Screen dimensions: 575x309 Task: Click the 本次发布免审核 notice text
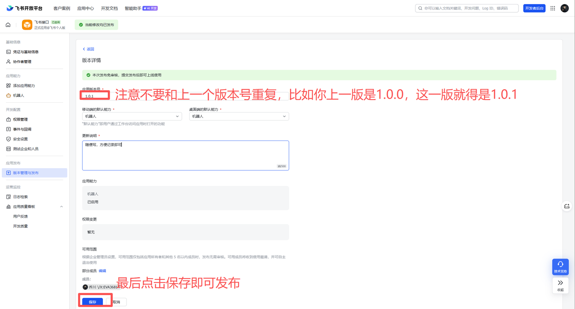click(127, 75)
